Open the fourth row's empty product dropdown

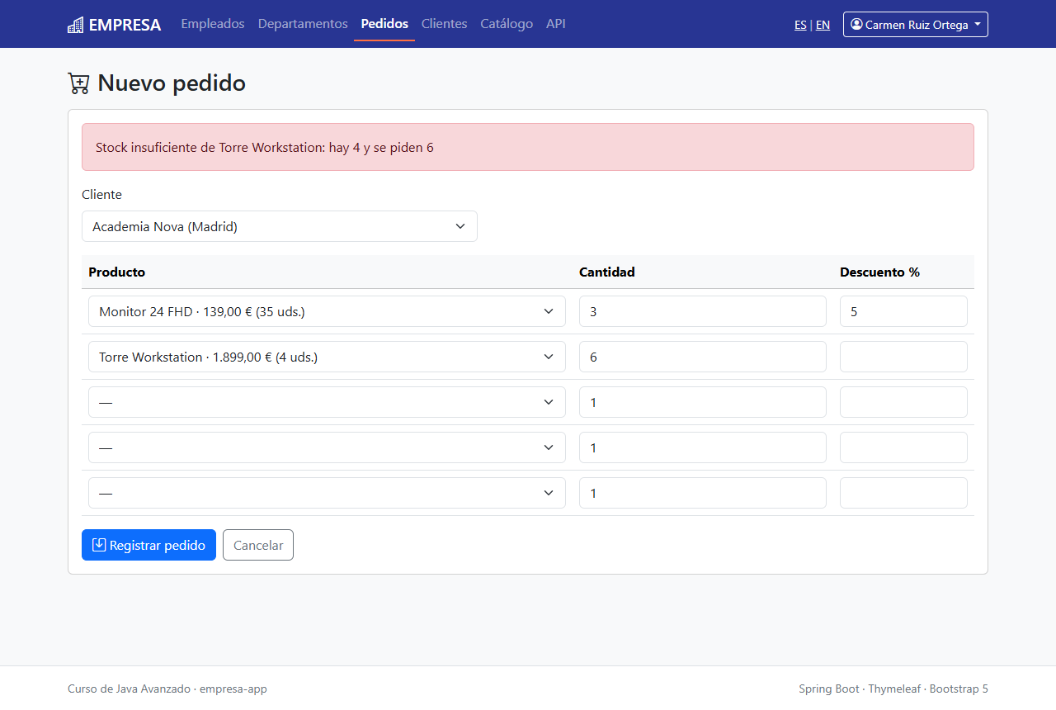tap(327, 447)
